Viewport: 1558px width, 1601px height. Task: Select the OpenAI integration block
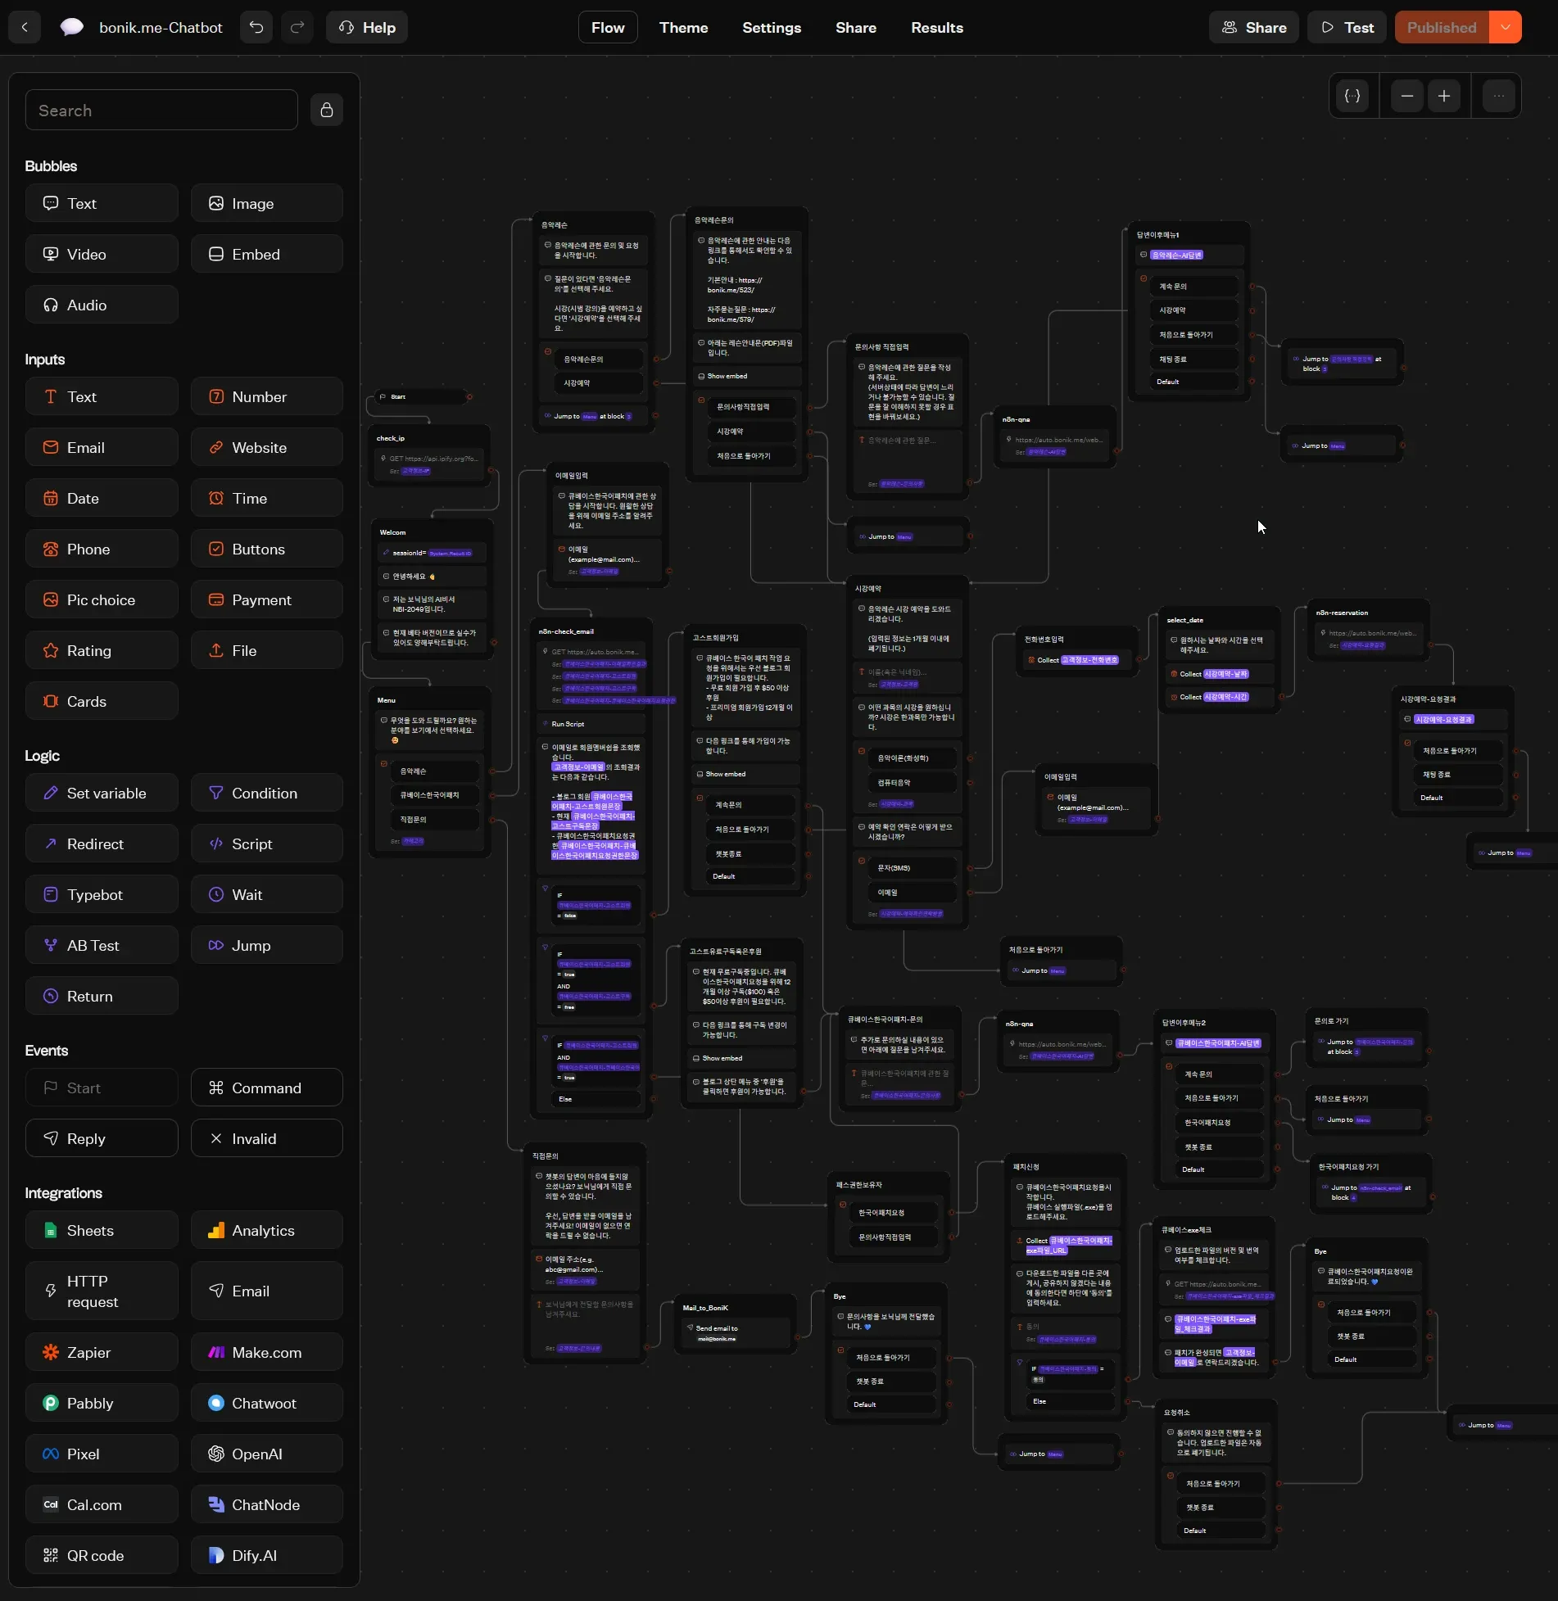pyautogui.click(x=266, y=1454)
